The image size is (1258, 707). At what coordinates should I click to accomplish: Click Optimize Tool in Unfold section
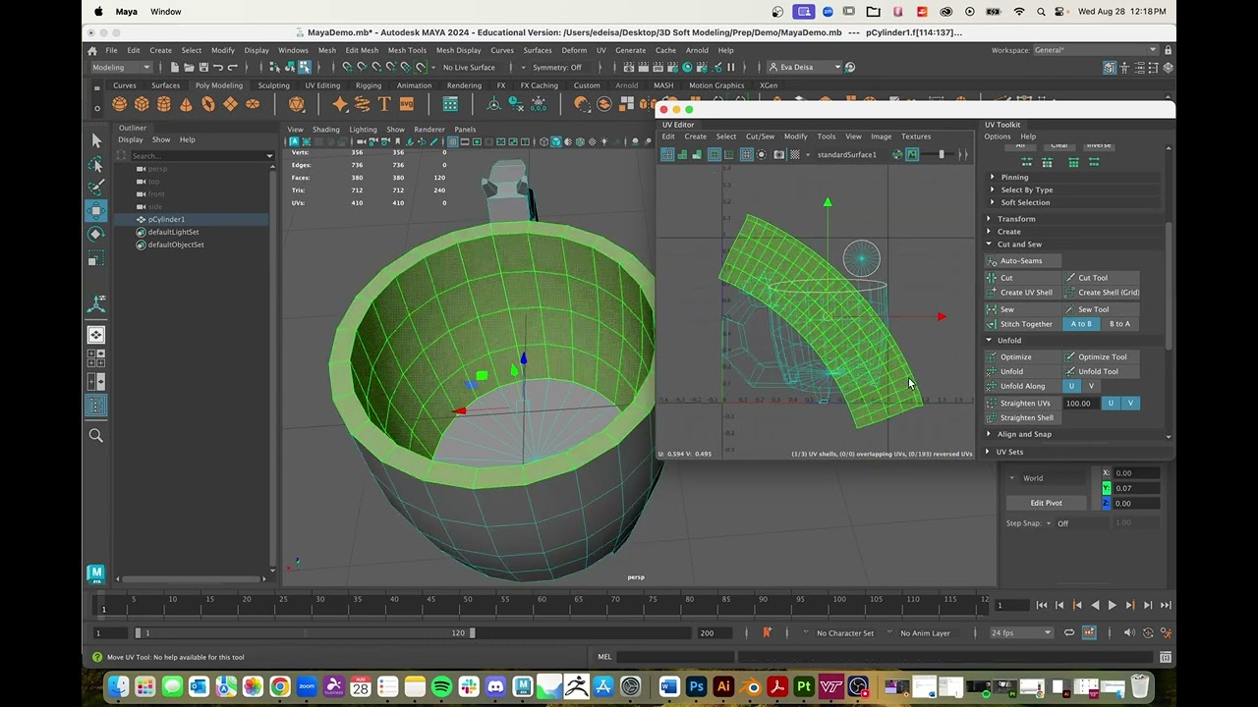(x=1101, y=356)
